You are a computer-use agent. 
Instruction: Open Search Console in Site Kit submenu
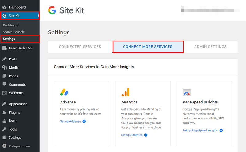(14, 32)
